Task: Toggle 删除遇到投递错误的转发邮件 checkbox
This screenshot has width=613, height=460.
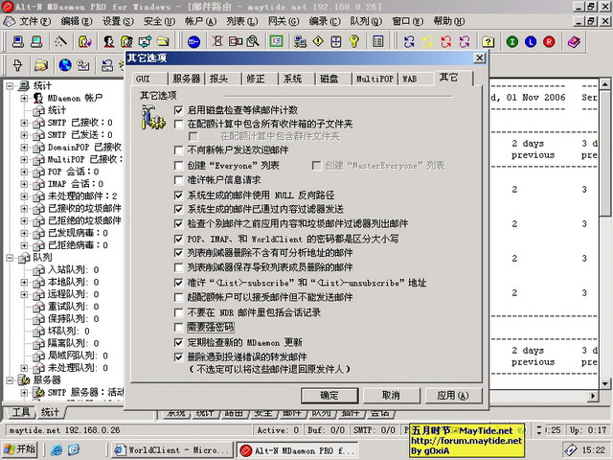Action: (x=179, y=357)
